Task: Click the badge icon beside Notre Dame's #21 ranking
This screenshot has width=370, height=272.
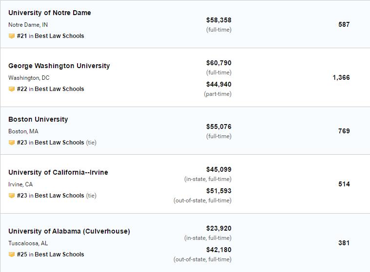Action: pos(12,36)
